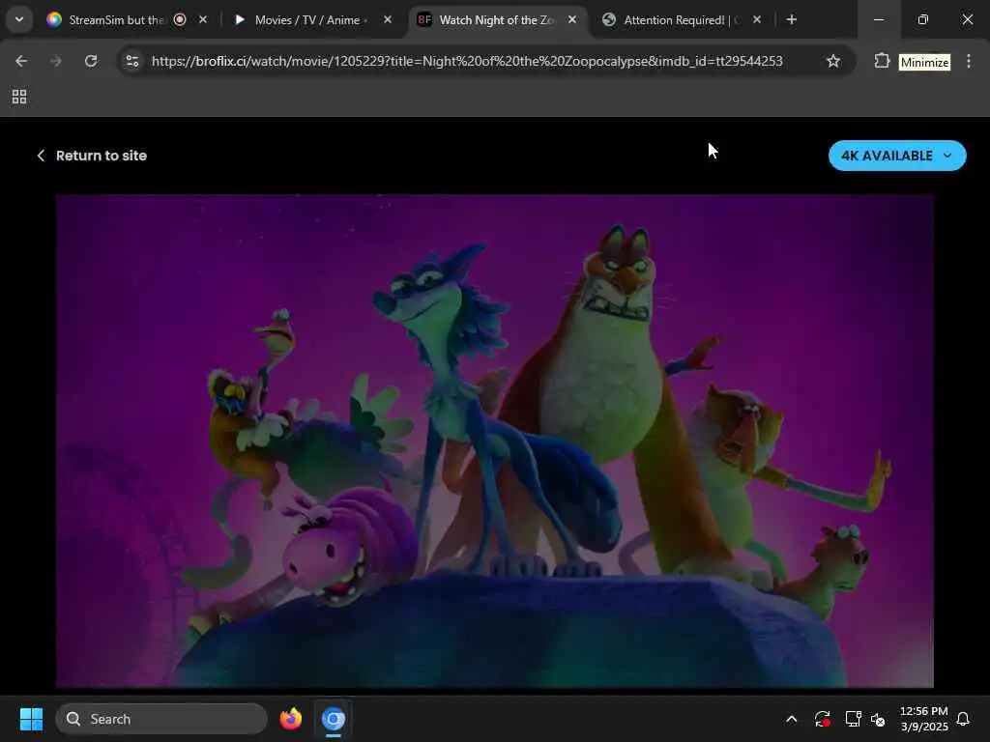Open the network status tray icon

point(853,719)
